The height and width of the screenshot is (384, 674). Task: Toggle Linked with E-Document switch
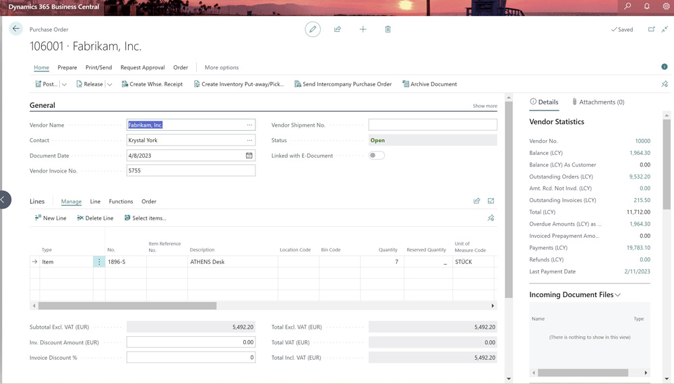click(377, 156)
